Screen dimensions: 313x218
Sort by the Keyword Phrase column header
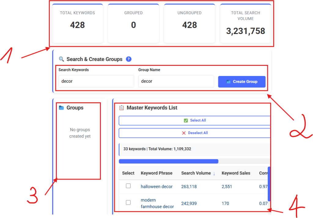pos(156,173)
